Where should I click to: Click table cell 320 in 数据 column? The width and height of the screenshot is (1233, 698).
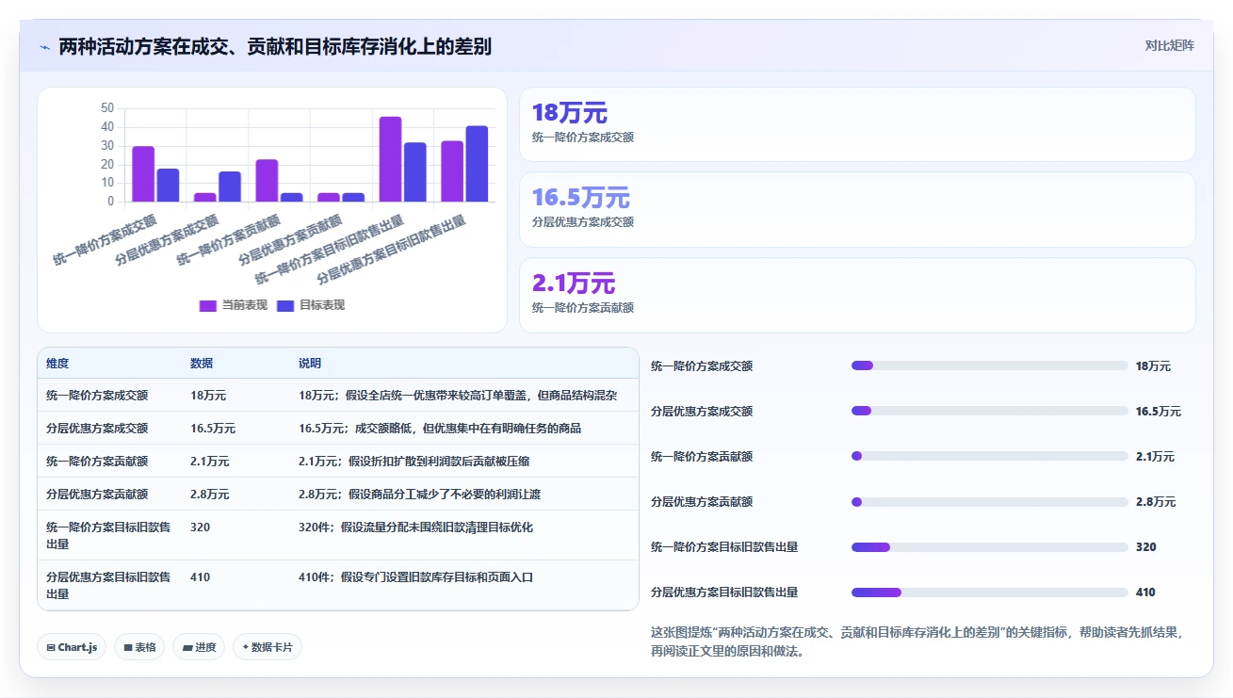(x=200, y=528)
